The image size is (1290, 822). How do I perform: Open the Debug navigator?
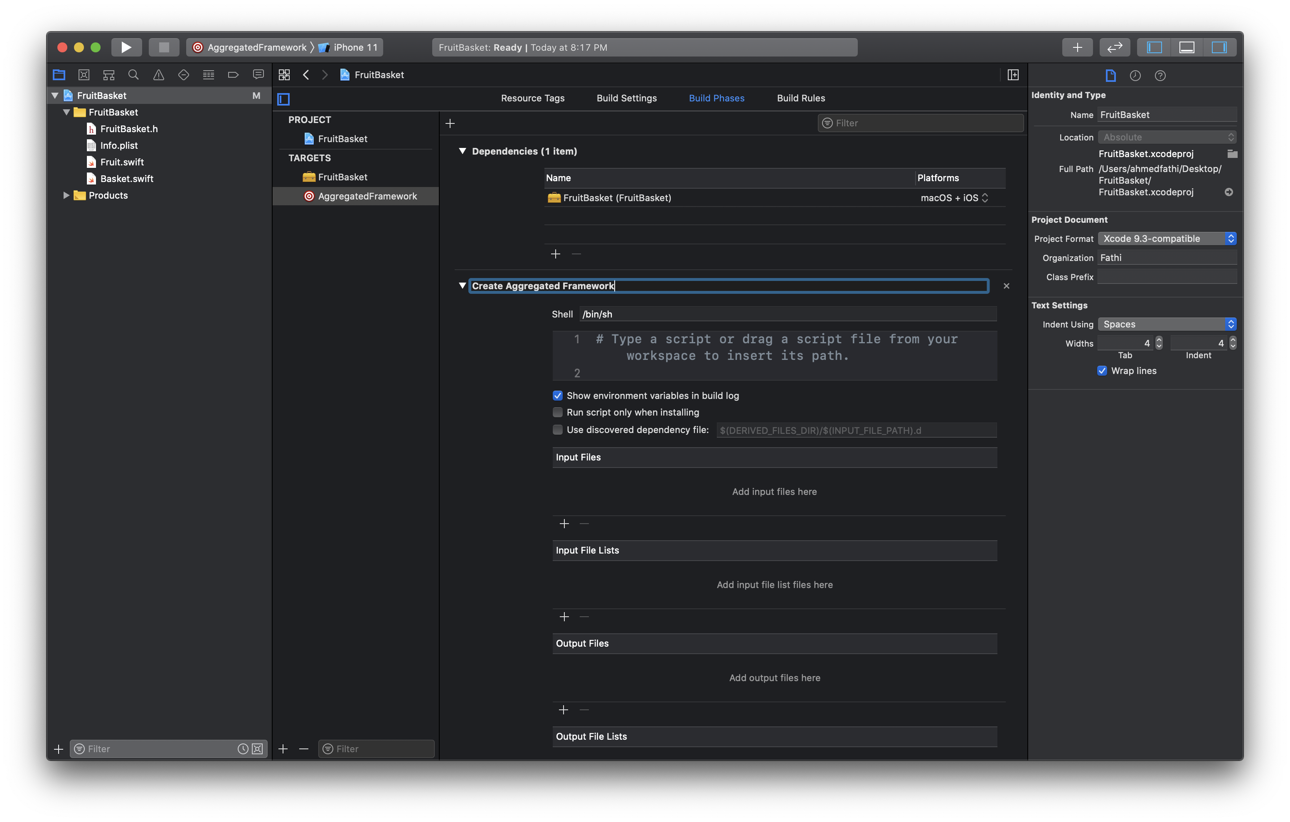click(x=208, y=74)
